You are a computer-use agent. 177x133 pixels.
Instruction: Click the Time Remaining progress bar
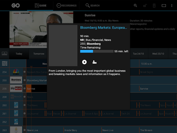97,51
